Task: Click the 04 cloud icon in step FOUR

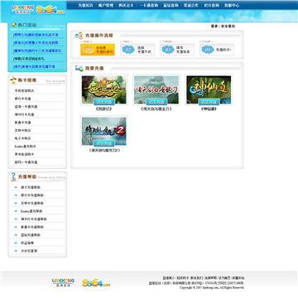Action: 208,50
